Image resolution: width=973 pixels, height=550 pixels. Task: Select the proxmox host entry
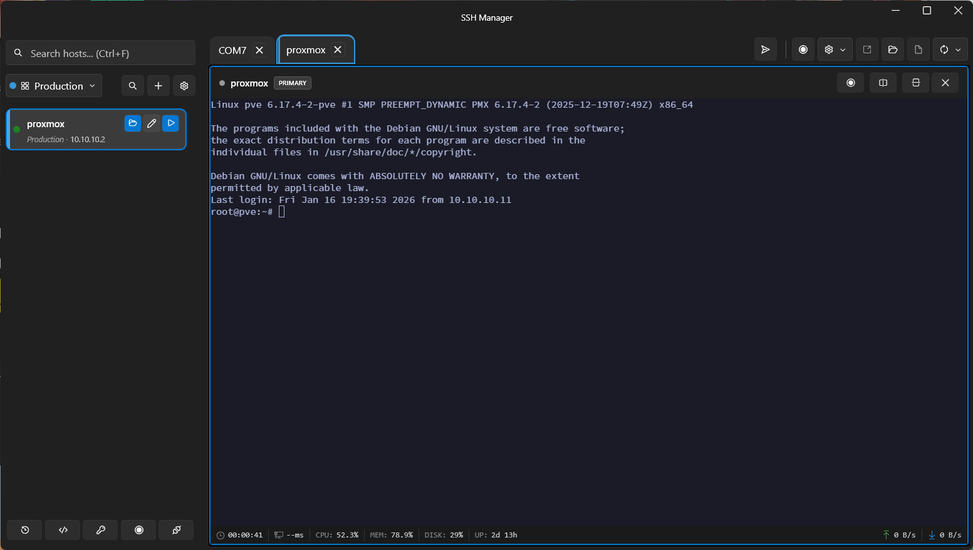(96, 130)
